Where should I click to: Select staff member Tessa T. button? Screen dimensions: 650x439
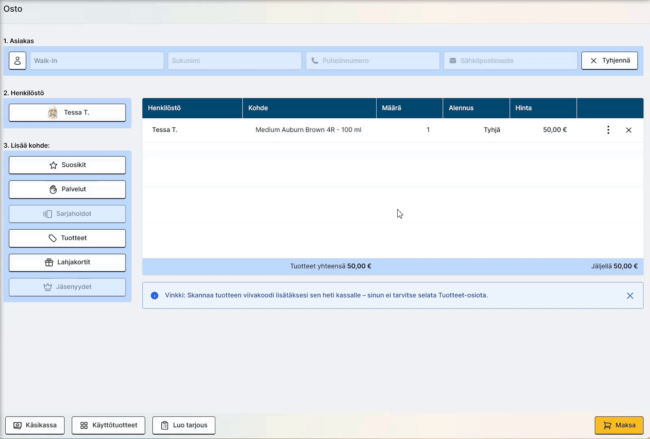67,113
